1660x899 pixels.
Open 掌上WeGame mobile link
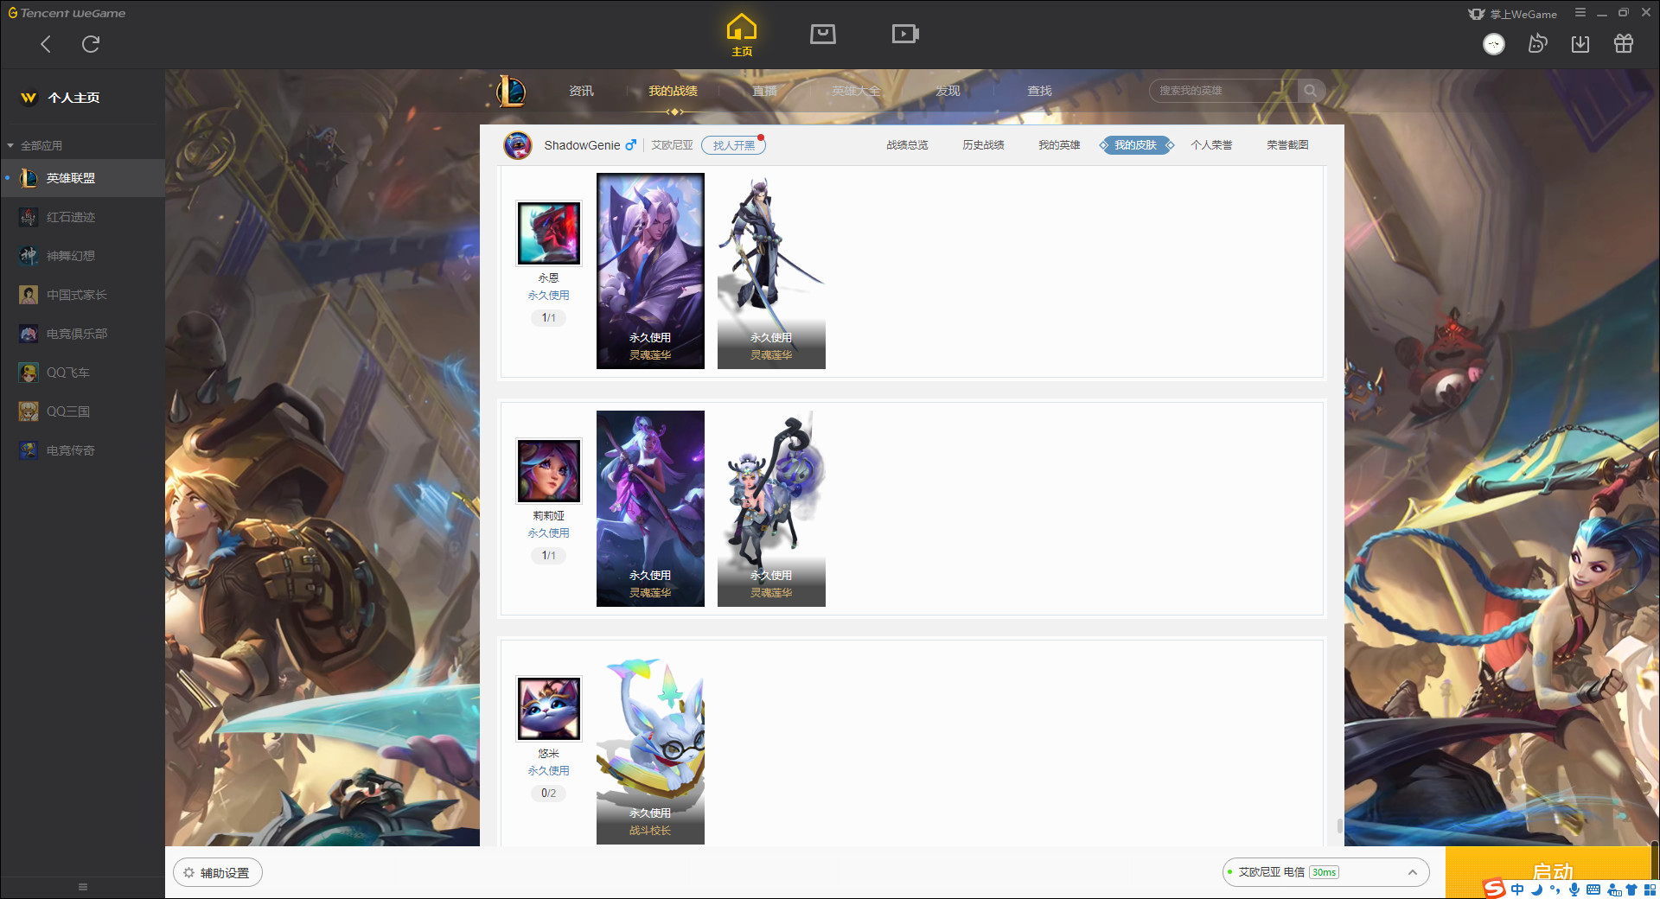[1513, 14]
